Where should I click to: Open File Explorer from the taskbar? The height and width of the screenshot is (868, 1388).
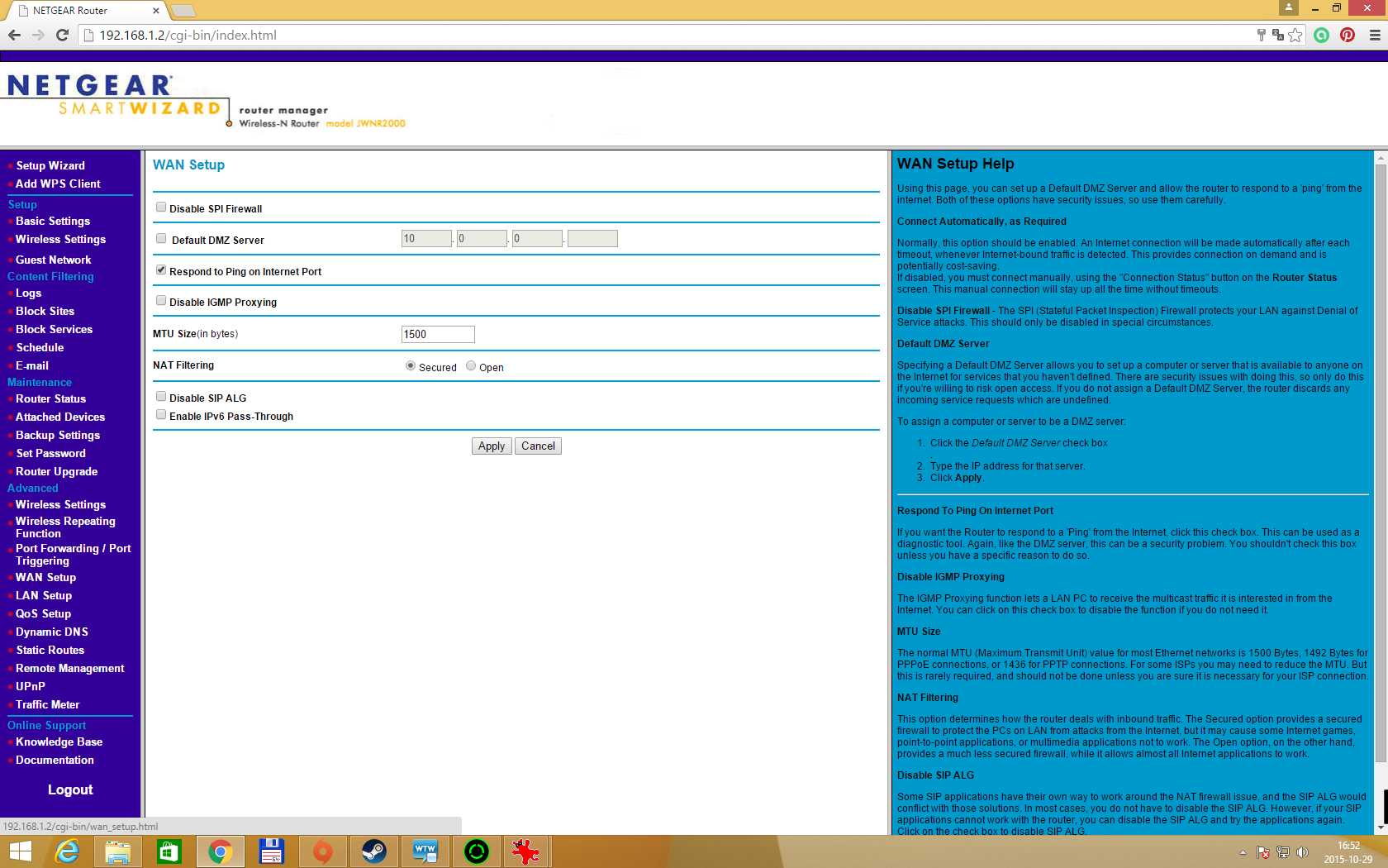coord(118,851)
